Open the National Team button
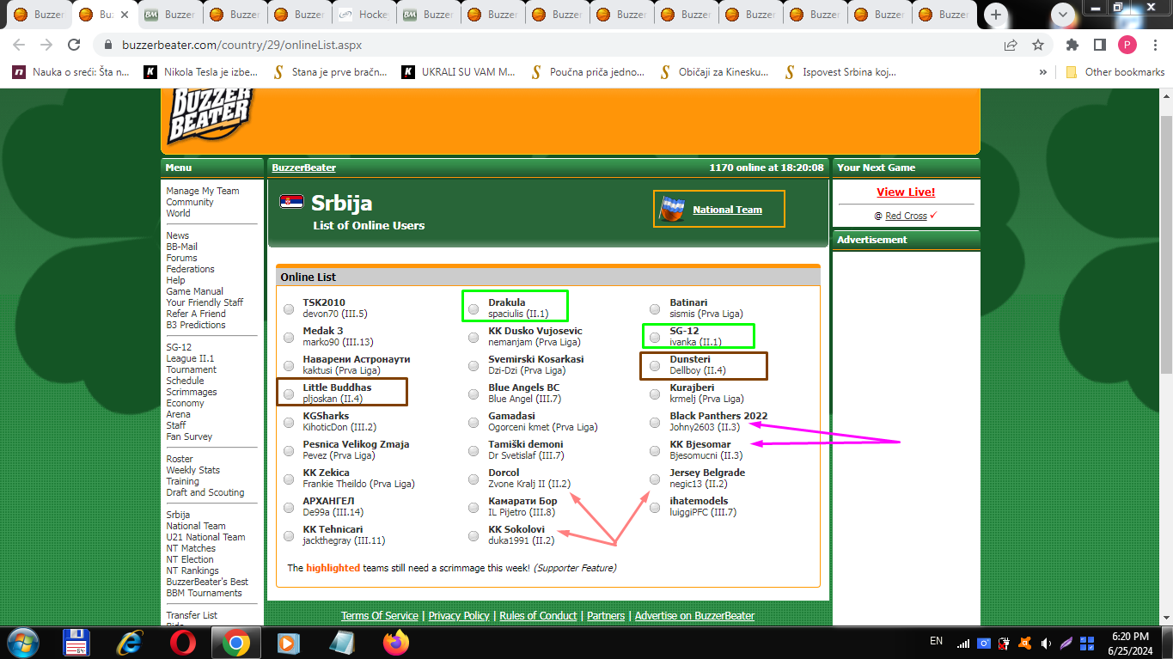 click(719, 209)
